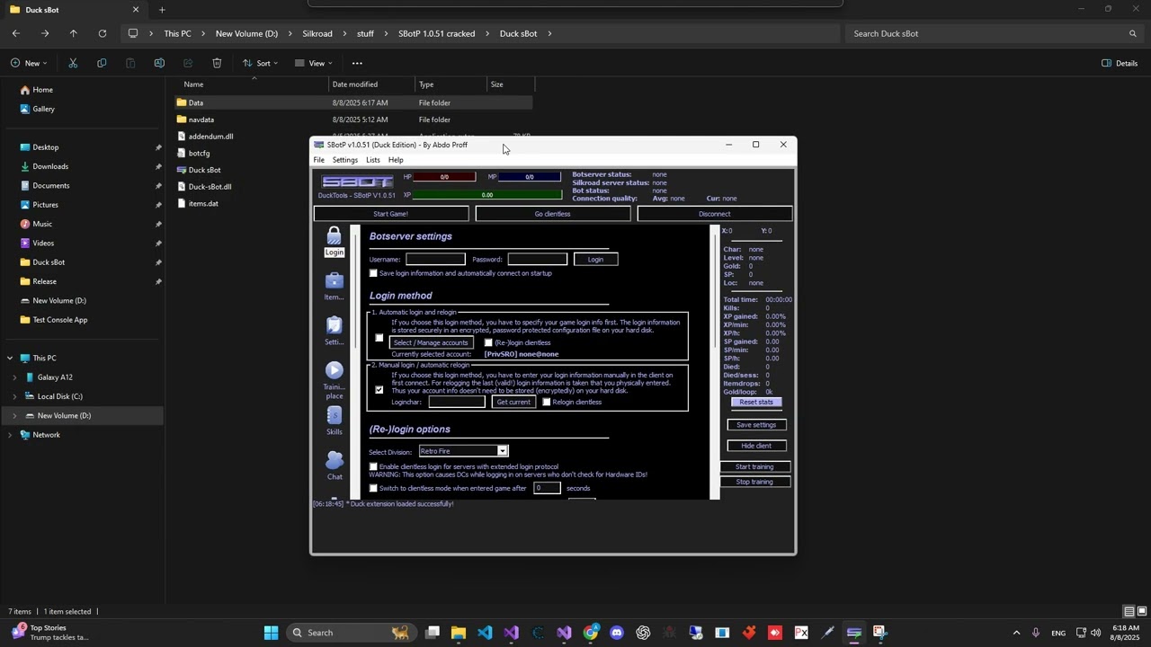Open the Training place section icon
The width and height of the screenshot is (1151, 647).
[x=334, y=370]
